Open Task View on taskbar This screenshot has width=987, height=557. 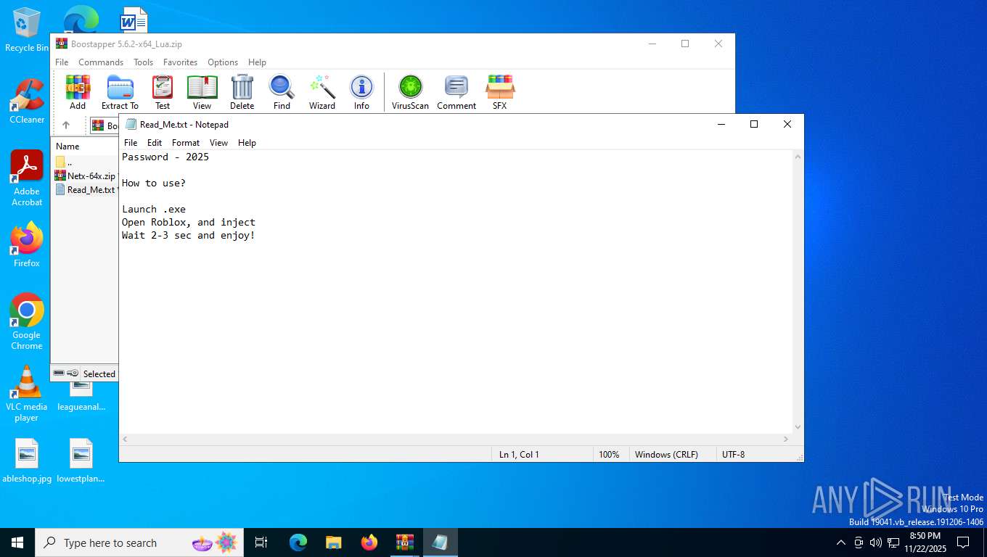(x=261, y=542)
